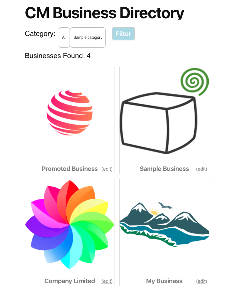
Task: Click the Category label
Action: pyautogui.click(x=40, y=34)
